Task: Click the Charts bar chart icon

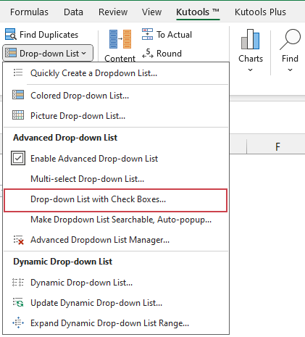Action: 251,39
